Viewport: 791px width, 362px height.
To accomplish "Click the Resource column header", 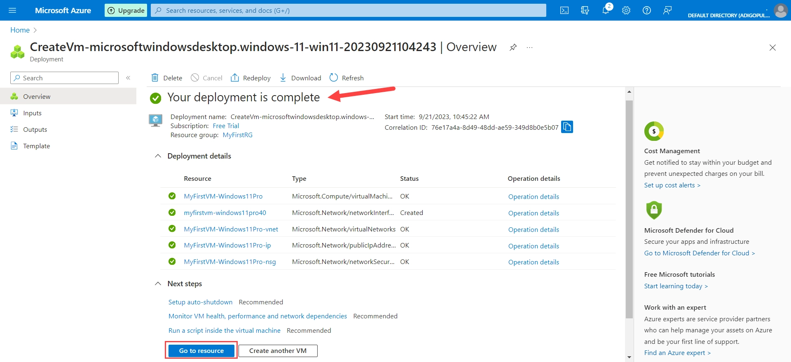I will coord(197,179).
